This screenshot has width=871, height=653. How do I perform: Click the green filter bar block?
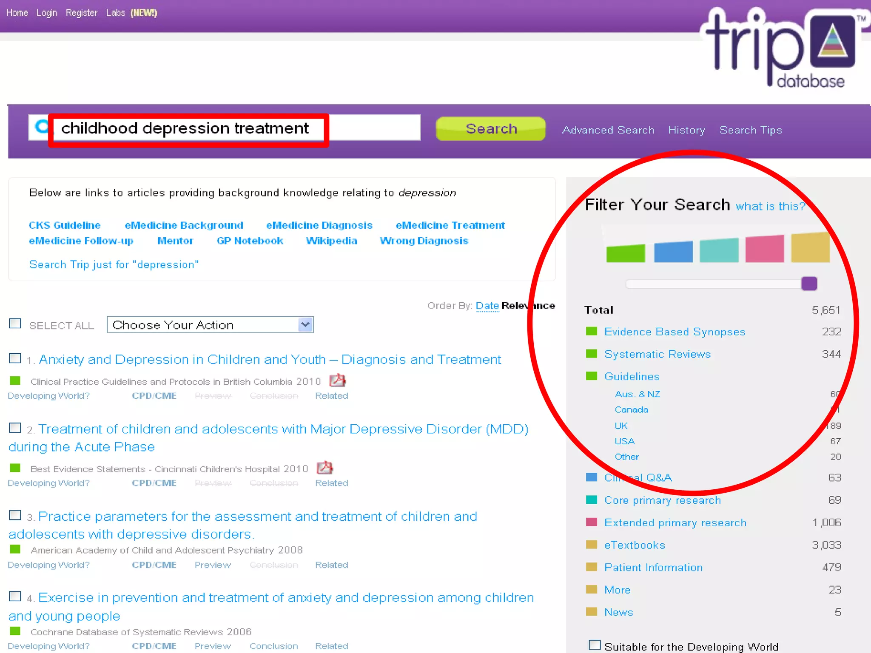[626, 253]
